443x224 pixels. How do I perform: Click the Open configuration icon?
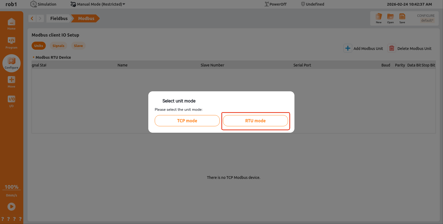tap(390, 18)
